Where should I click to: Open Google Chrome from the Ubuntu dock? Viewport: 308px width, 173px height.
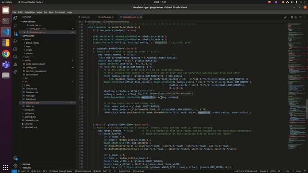click(6, 54)
